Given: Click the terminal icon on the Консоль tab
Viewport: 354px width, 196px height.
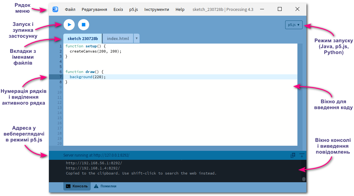Looking at the screenshot, I should click(68, 186).
